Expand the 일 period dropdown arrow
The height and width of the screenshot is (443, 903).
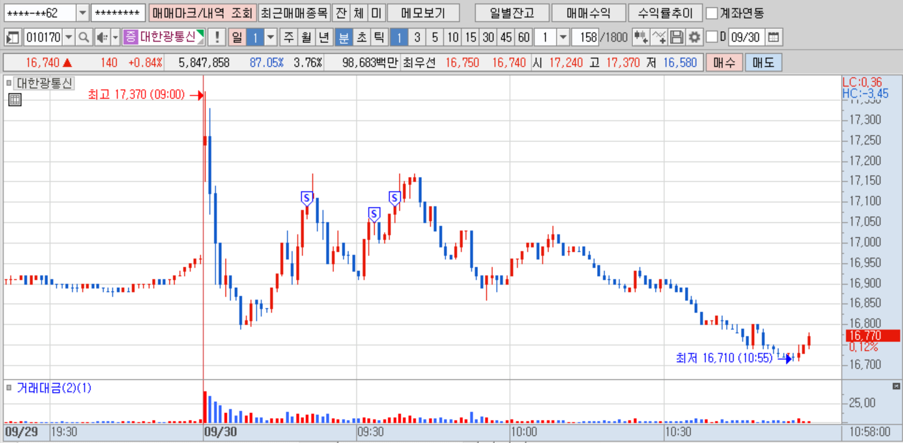[x=270, y=37]
